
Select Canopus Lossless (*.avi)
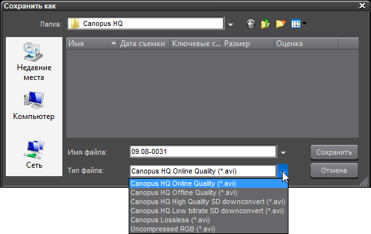coord(209,220)
